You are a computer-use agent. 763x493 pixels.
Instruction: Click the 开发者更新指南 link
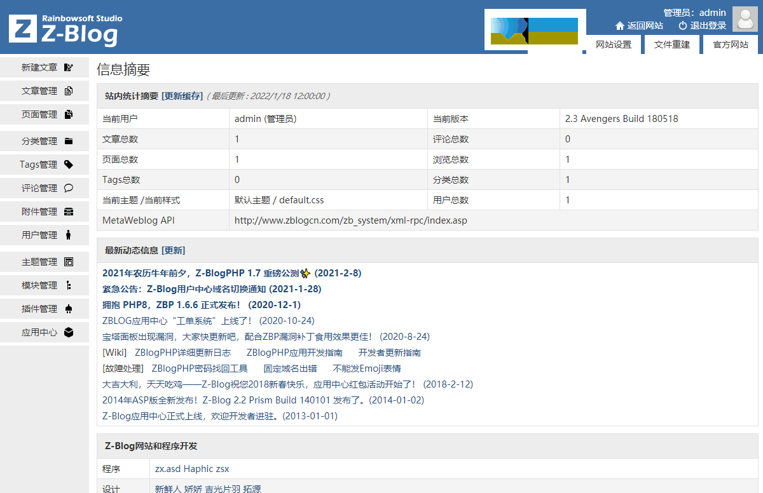390,353
